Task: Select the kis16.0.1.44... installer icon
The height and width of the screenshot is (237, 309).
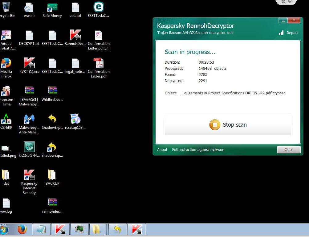Action: click(x=29, y=150)
